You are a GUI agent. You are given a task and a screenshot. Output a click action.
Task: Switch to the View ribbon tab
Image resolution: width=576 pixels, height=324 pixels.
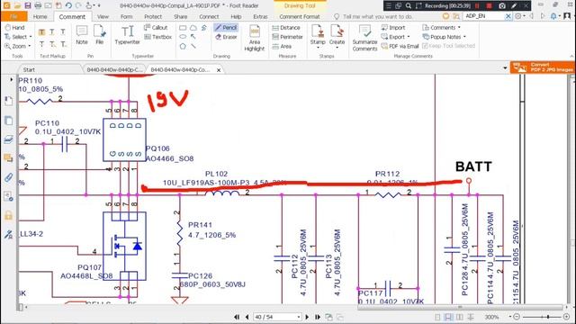point(103,16)
